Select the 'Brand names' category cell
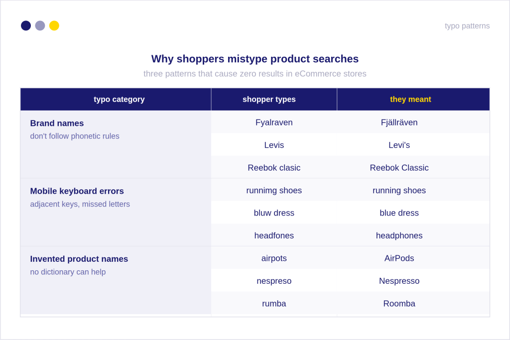Image resolution: width=510 pixels, height=340 pixels. coord(116,144)
